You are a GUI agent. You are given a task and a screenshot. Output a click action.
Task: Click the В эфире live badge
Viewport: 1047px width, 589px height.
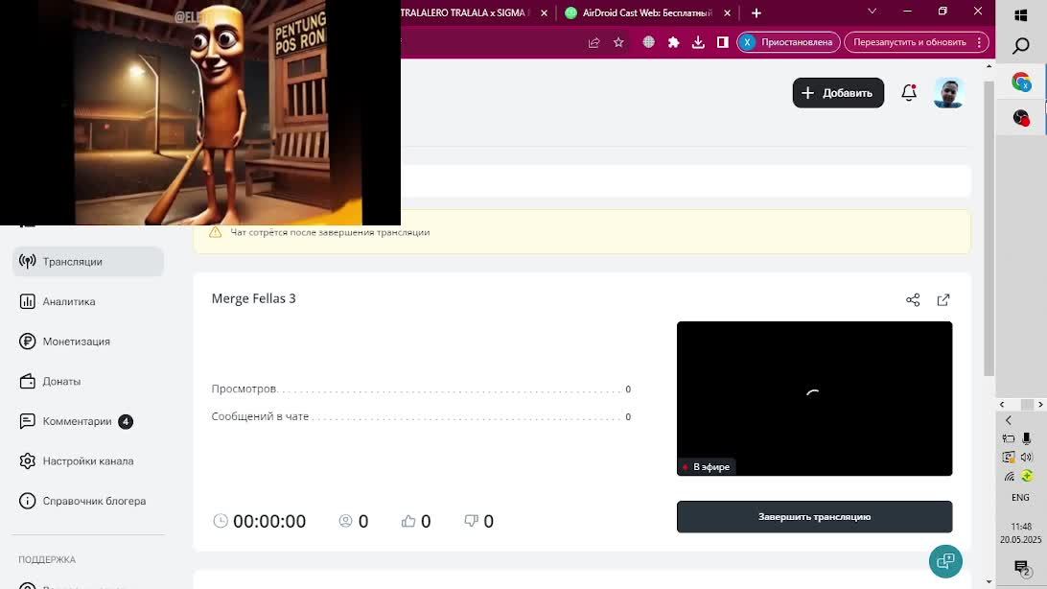pos(707,467)
